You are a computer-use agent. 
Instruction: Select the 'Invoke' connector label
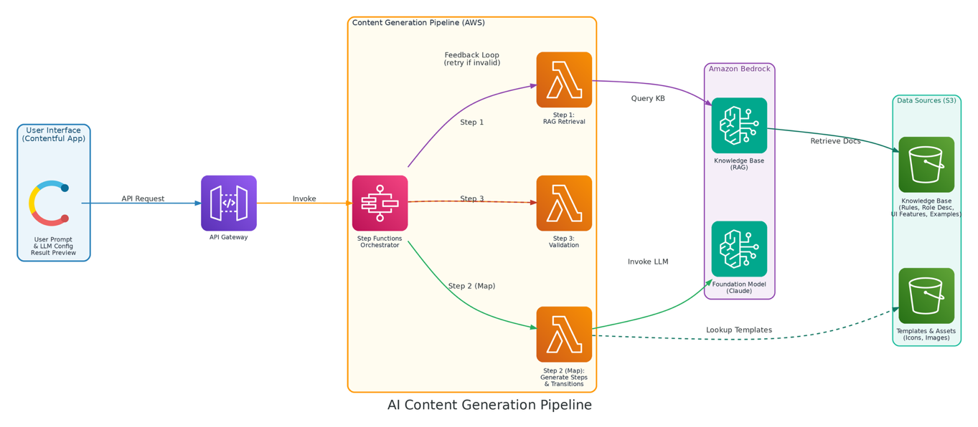[304, 198]
